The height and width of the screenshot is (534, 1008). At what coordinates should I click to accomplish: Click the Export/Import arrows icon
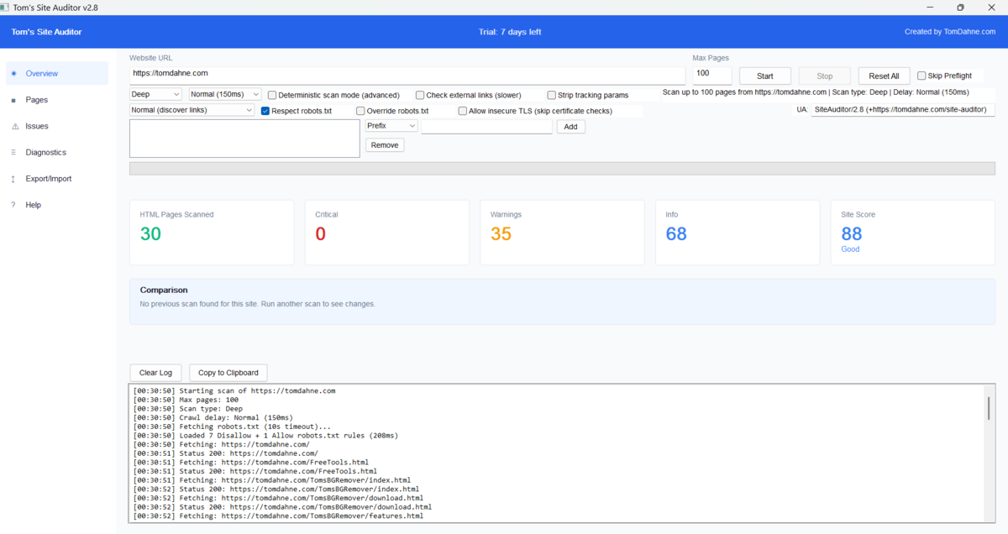14,178
